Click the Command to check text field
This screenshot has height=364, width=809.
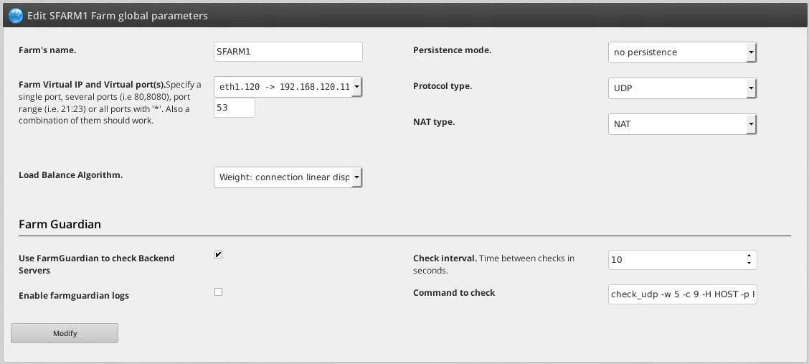point(682,294)
